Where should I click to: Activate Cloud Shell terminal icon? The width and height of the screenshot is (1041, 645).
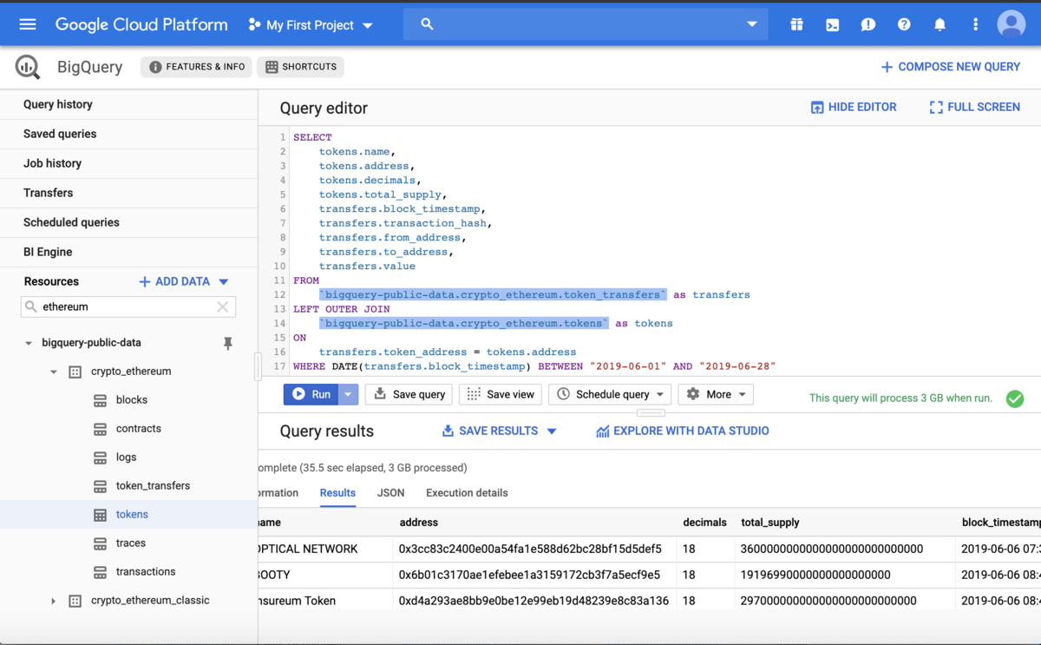(x=832, y=24)
